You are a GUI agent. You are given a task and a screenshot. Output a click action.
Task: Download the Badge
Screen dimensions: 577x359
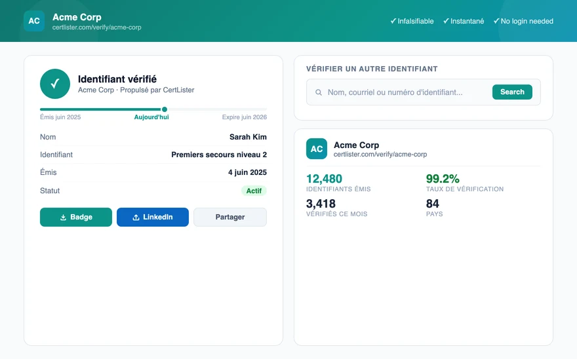click(76, 217)
